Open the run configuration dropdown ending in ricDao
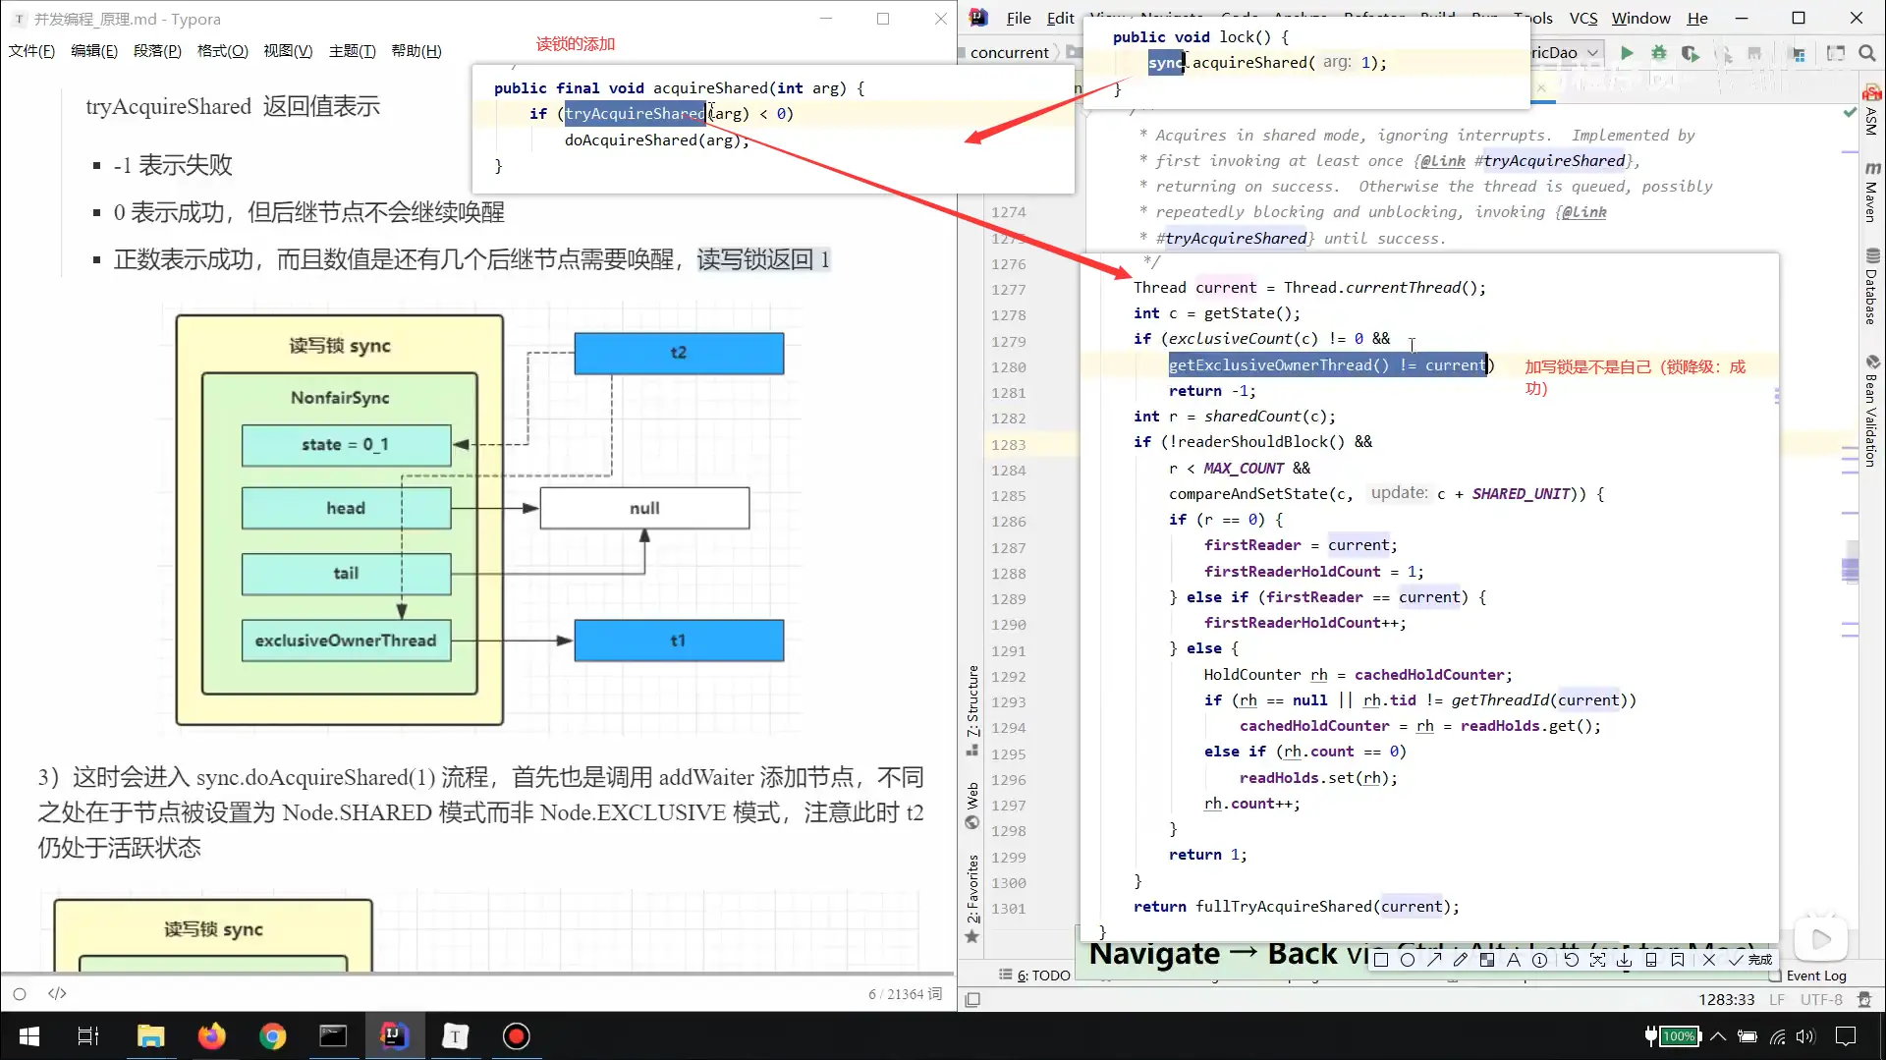Screen dimensions: 1886x1060 click(x=1566, y=52)
